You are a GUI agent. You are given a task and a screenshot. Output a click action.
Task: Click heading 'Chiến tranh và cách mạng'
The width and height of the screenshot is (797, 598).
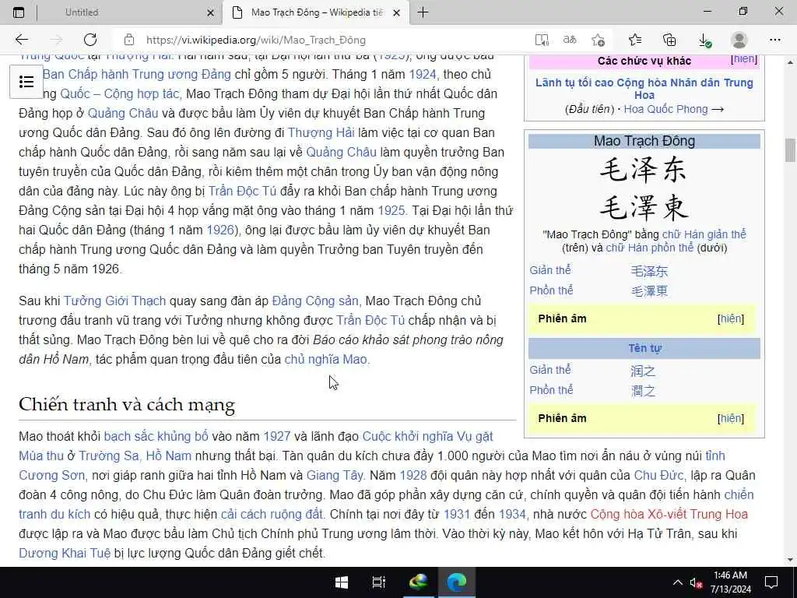[x=127, y=405]
